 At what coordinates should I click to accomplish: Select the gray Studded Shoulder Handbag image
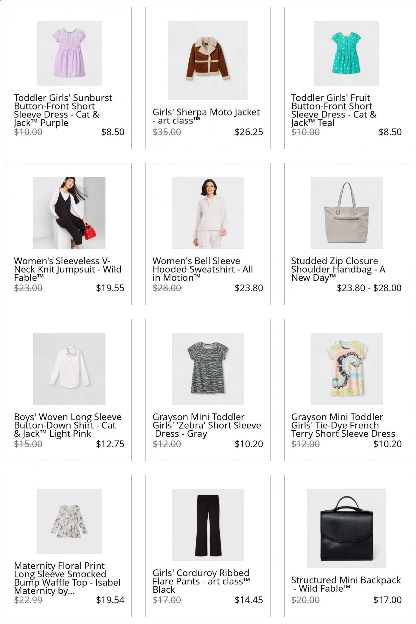pos(346,213)
